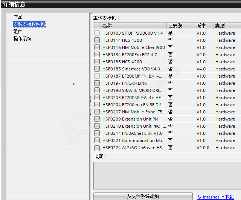Image resolution: width=241 pixels, height=200 pixels.
Task: Click version V2.0.0 in the HSP0224 row
Action: (203, 148)
